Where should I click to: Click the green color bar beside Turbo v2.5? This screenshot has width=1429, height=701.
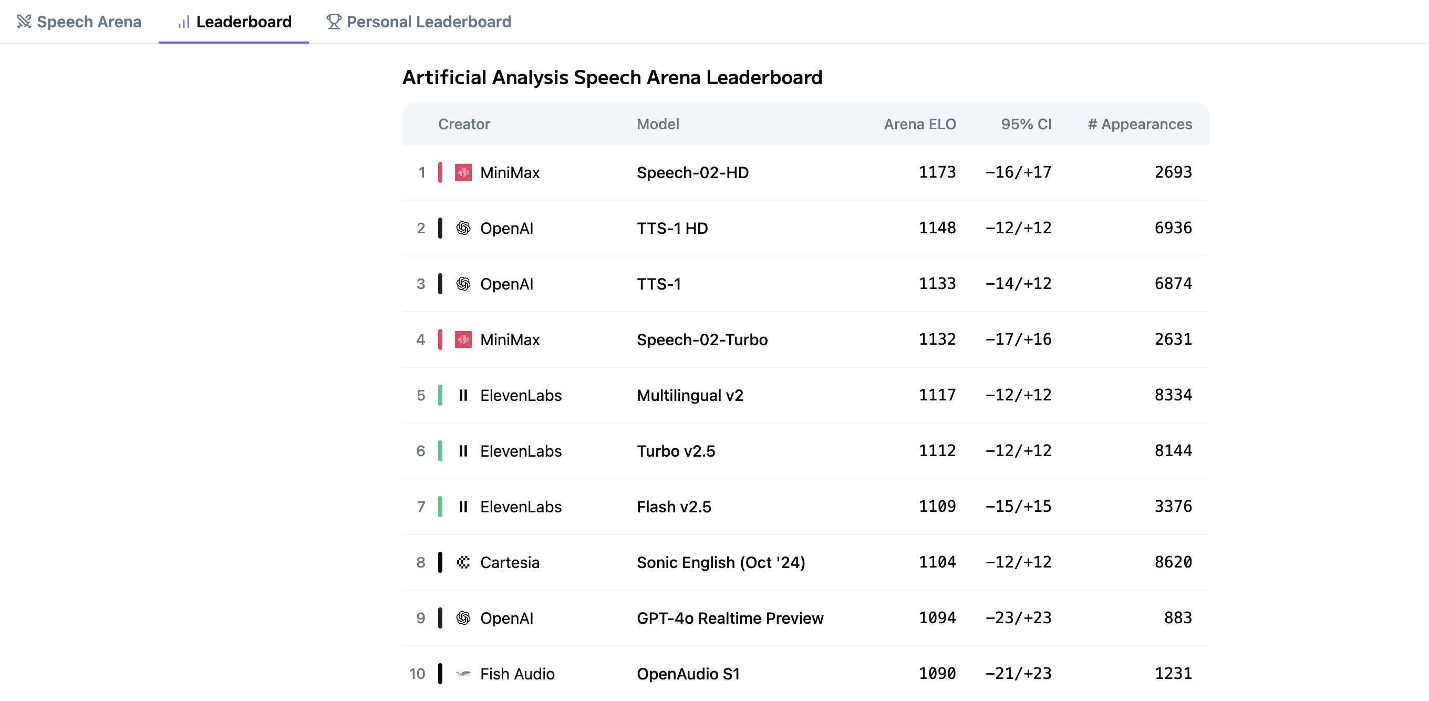click(440, 451)
